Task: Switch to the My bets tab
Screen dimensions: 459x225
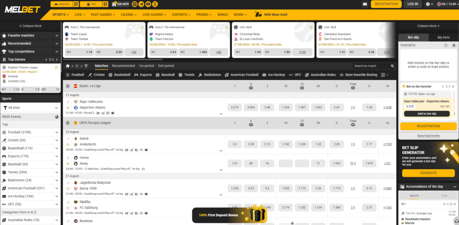Action: click(443, 38)
